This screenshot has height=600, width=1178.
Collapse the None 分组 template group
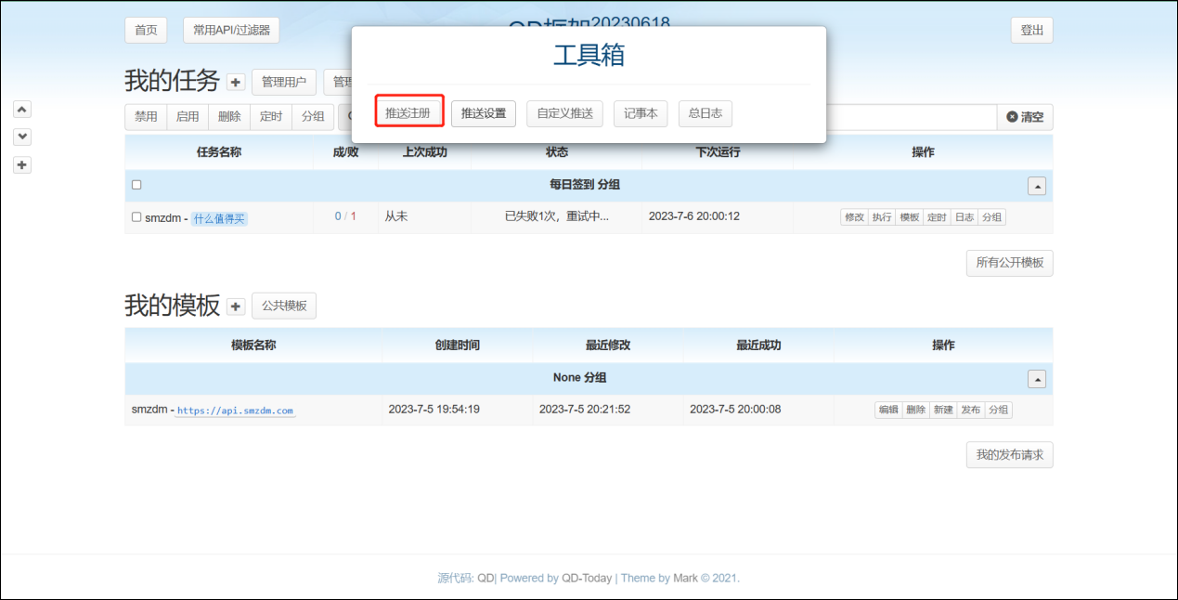pos(1037,379)
